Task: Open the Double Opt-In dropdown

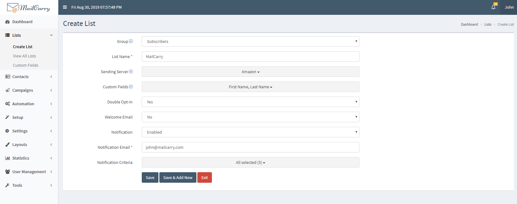Action: 250,102
